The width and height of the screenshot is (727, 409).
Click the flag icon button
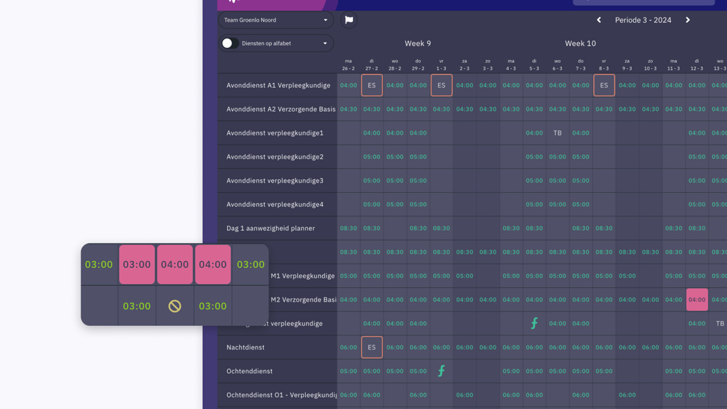point(349,20)
